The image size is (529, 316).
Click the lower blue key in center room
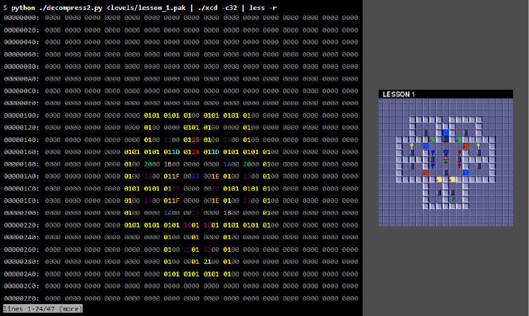point(432,165)
